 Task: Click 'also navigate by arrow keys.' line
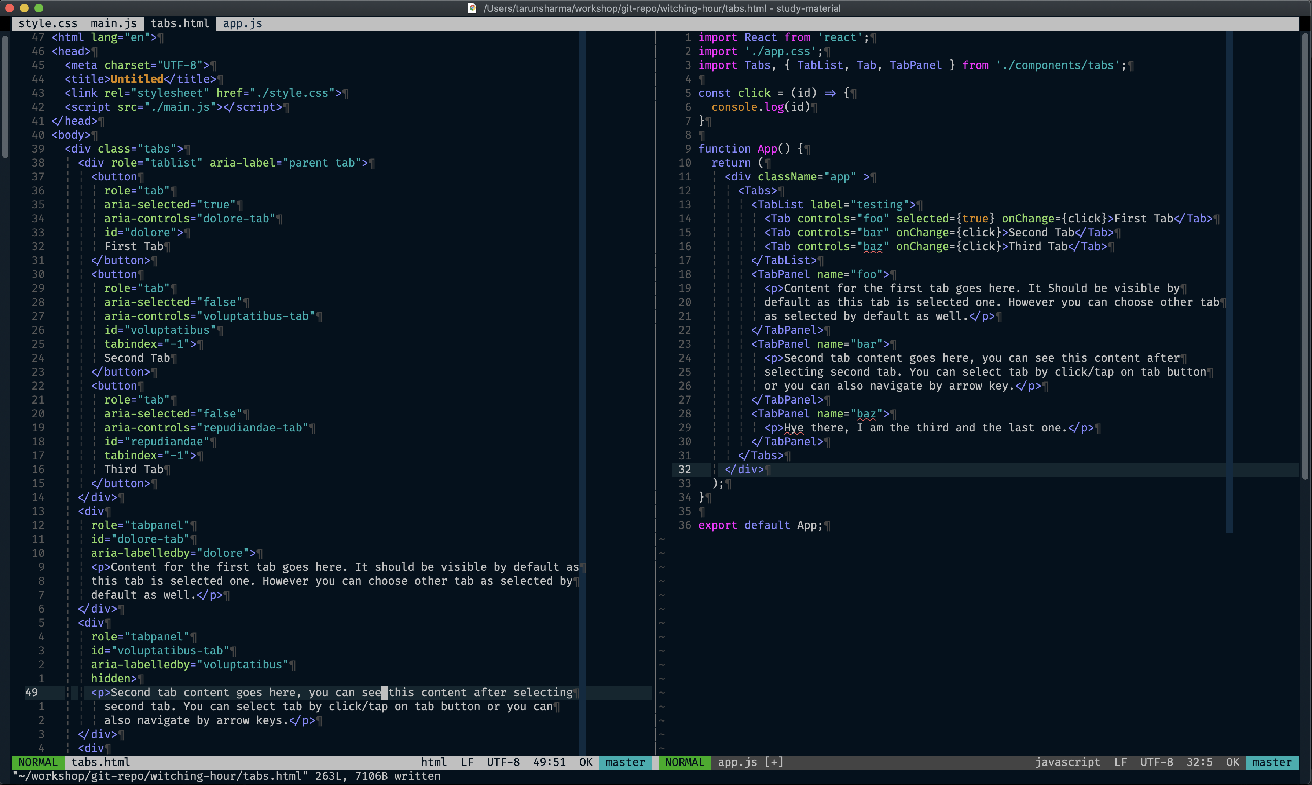point(209,720)
